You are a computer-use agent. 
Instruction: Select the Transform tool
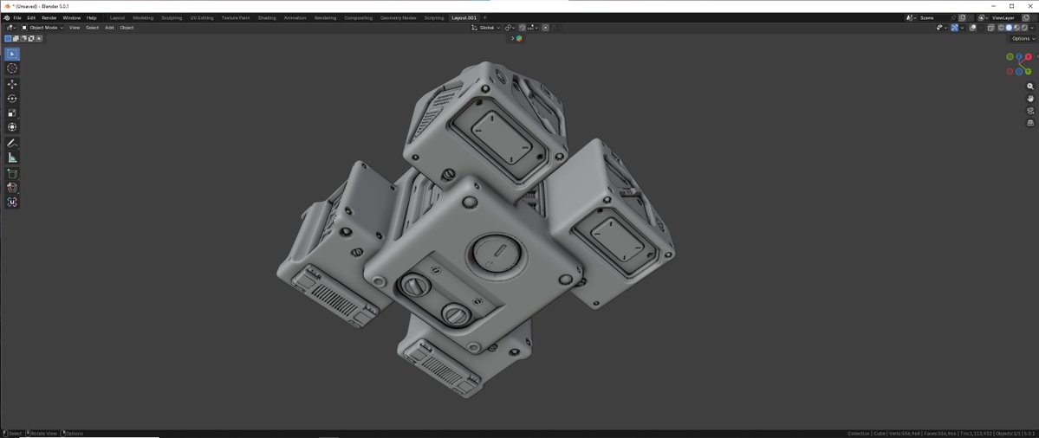[12, 126]
